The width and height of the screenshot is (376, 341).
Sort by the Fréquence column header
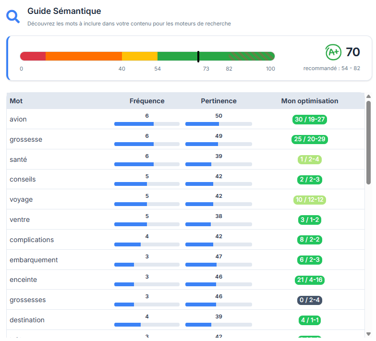tap(147, 101)
